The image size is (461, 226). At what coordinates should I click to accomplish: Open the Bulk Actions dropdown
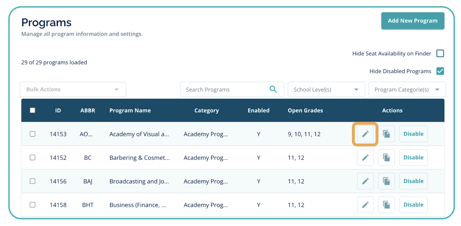73,89
